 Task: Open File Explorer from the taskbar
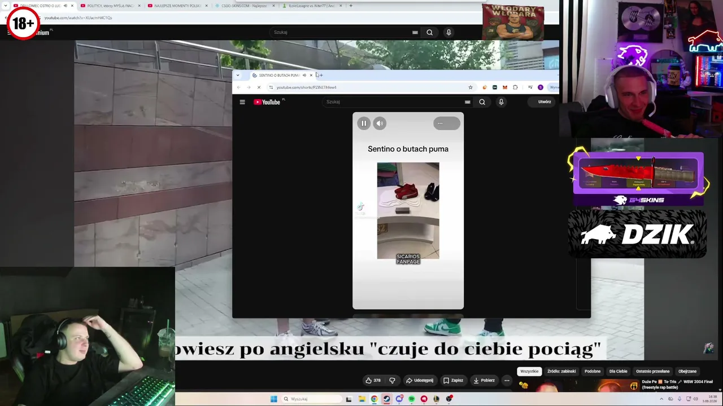click(361, 399)
